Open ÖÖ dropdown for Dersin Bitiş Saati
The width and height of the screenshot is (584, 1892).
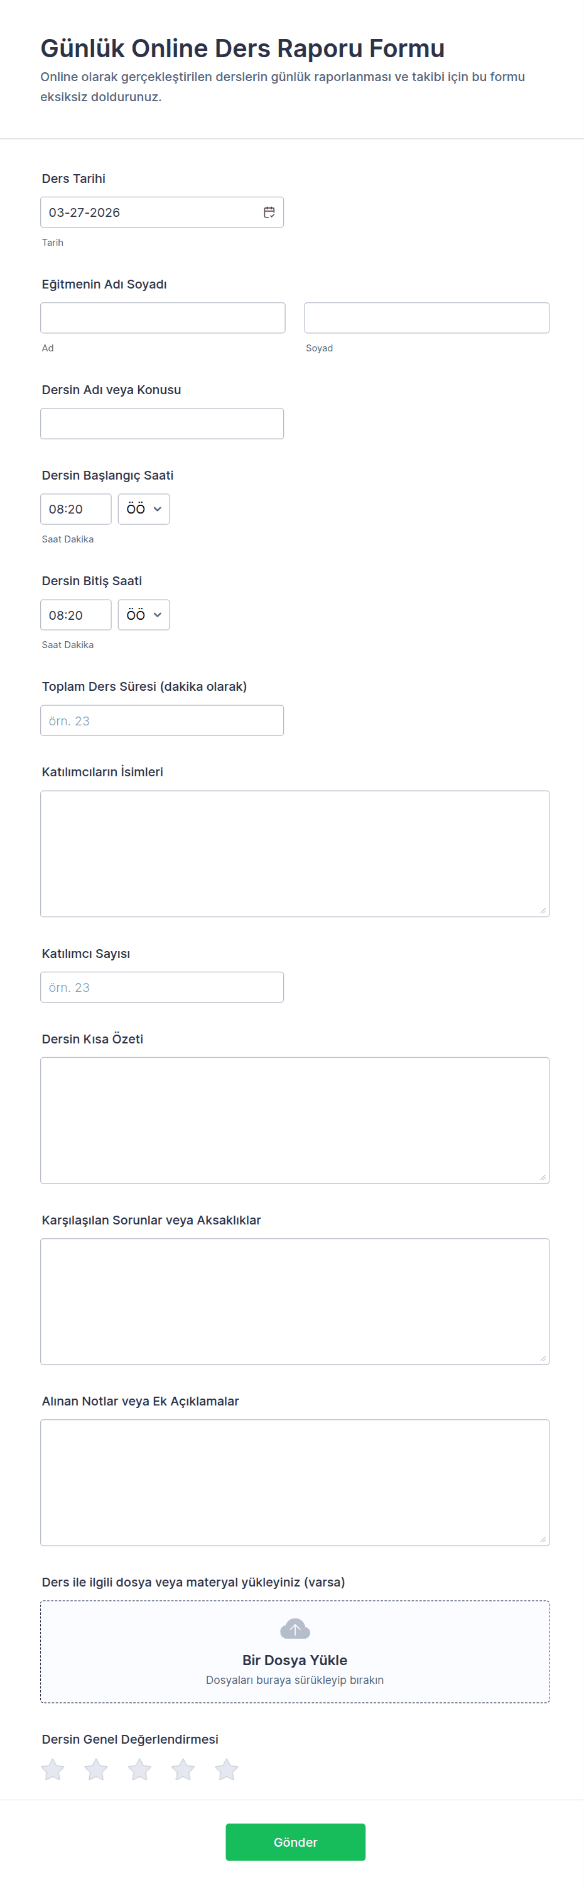pos(144,615)
